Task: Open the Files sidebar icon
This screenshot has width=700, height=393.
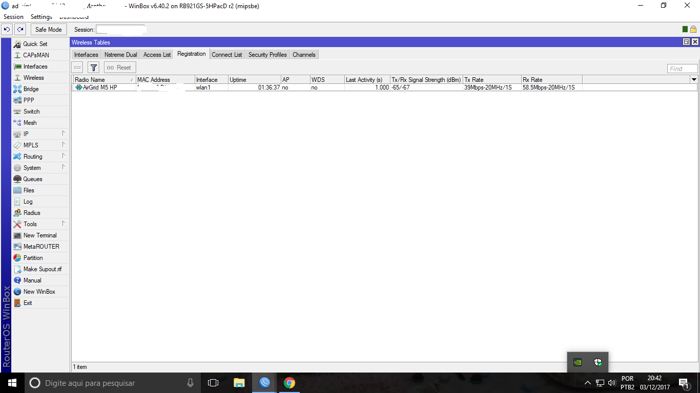Action: [x=17, y=190]
